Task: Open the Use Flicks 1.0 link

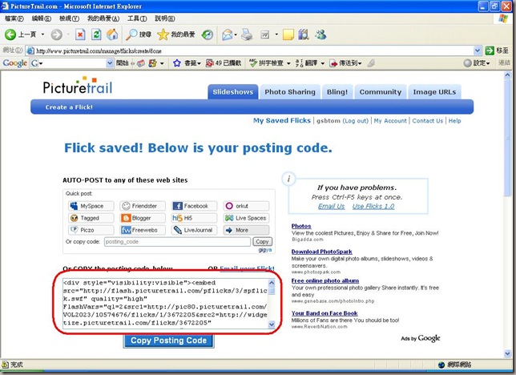Action: click(373, 207)
